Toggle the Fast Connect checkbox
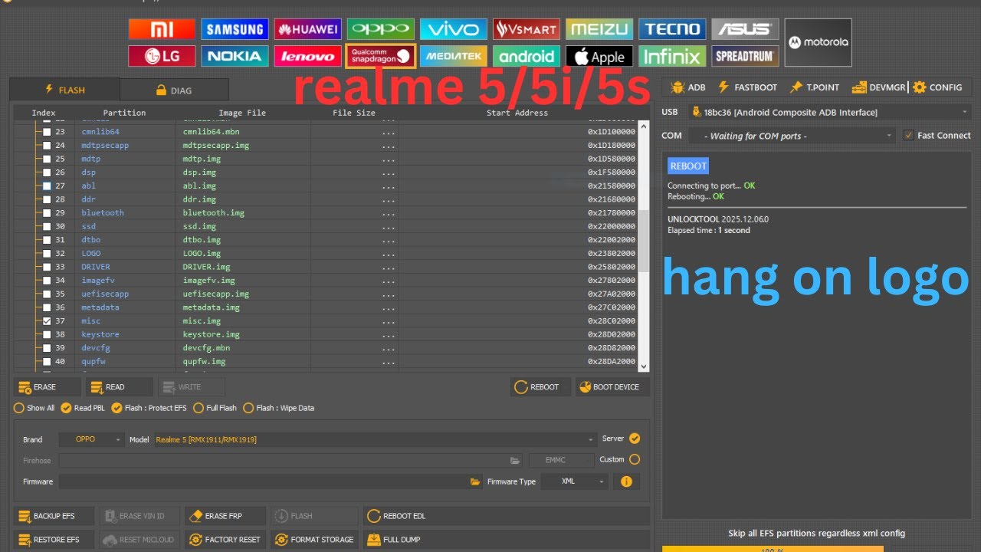This screenshot has width=981, height=552. 909,136
